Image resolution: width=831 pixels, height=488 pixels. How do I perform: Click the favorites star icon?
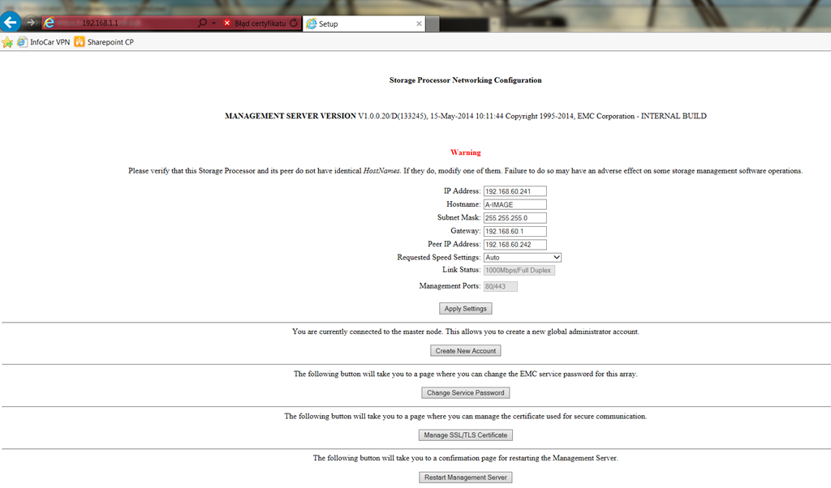point(6,42)
